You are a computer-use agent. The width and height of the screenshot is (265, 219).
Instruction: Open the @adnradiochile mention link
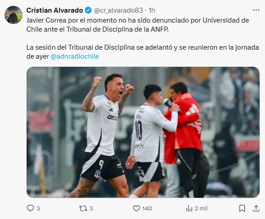click(74, 56)
